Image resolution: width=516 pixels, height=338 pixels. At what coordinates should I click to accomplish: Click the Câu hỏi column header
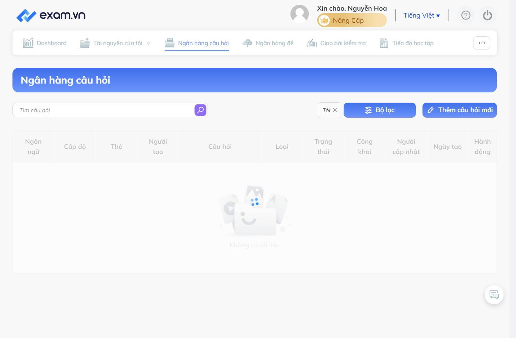tap(220, 147)
